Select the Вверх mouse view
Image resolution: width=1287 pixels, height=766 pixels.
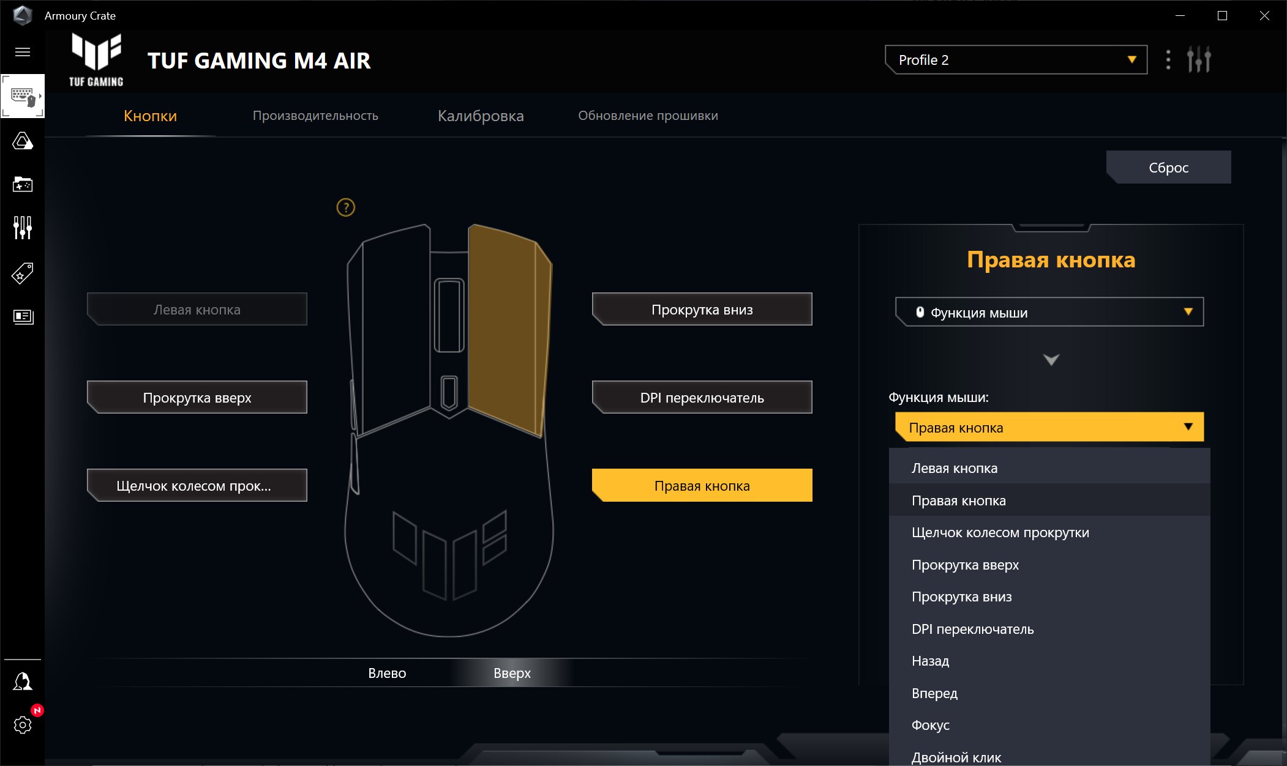[512, 673]
